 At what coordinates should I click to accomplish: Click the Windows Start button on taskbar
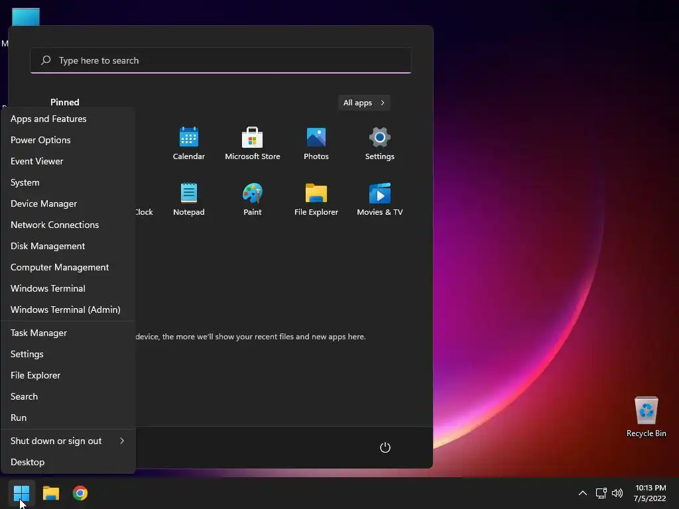pyautogui.click(x=21, y=493)
